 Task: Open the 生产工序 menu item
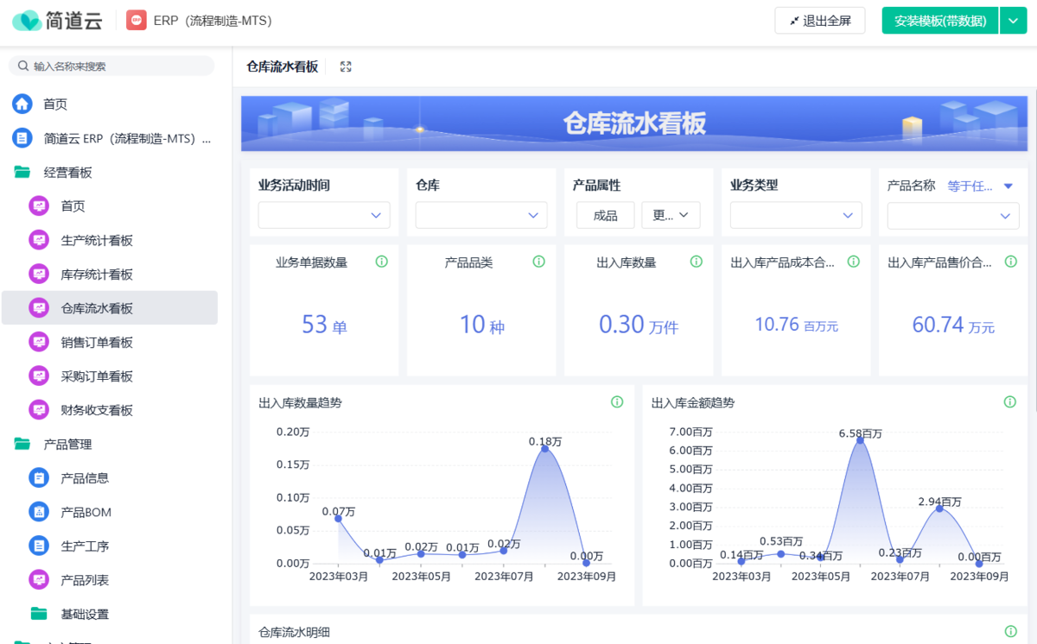[110, 546]
